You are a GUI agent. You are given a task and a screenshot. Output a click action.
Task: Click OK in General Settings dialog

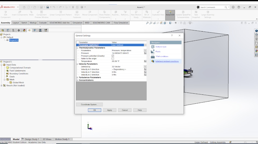94,110
